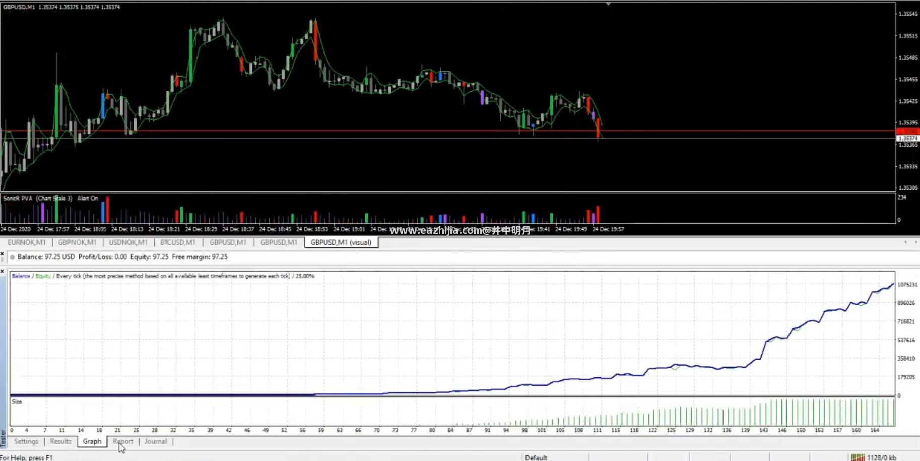Open the BTCUSD,M1 chart tab
920x461 pixels.
[x=177, y=242]
